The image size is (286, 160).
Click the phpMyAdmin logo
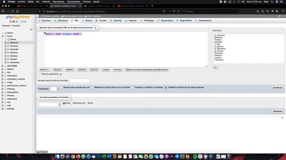click(18, 17)
